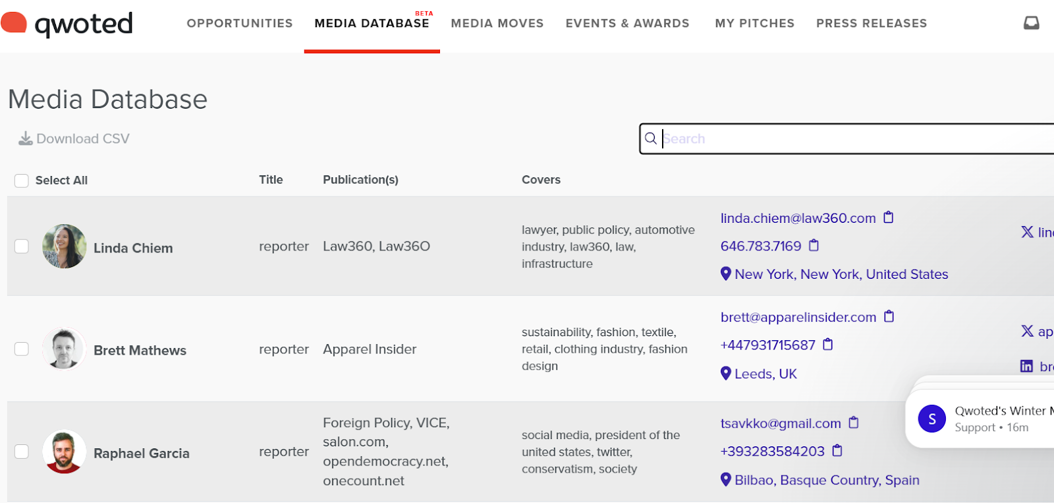Check the Brett Mathews row checkbox
This screenshot has height=503, width=1054.
[22, 349]
